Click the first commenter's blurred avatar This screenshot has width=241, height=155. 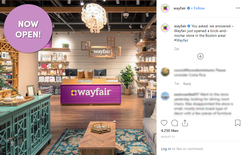click(165, 72)
